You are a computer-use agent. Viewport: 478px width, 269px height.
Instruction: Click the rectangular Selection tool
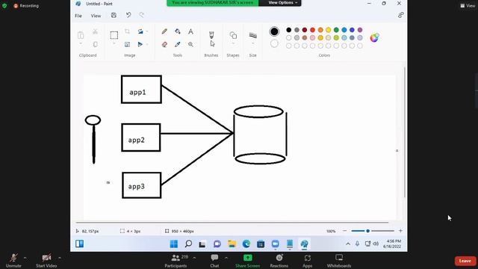pos(114,35)
